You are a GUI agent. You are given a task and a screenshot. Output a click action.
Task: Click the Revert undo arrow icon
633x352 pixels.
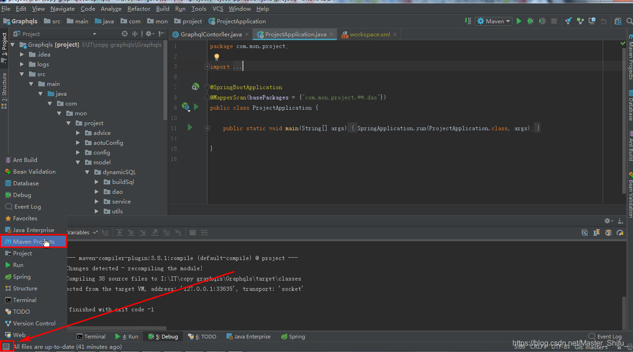click(604, 21)
